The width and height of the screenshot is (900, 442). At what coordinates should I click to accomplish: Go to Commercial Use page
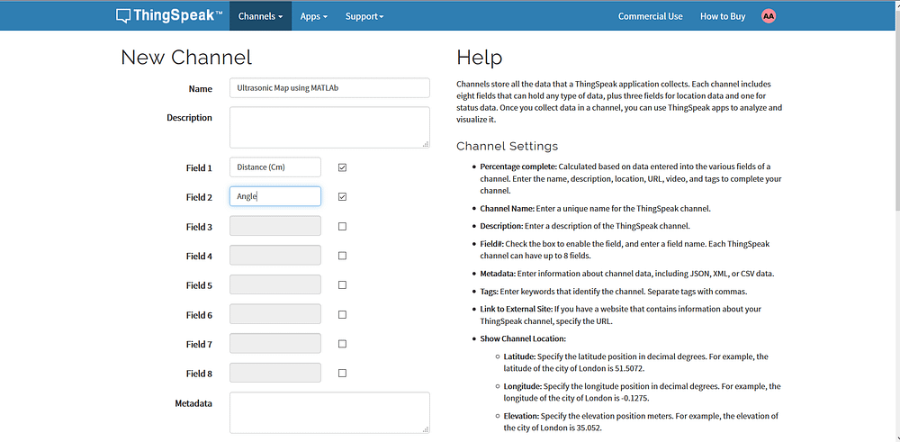point(650,16)
